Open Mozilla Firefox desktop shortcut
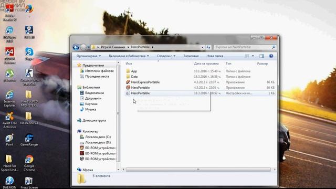Viewport: 336px width, 189px height. pos(29,9)
